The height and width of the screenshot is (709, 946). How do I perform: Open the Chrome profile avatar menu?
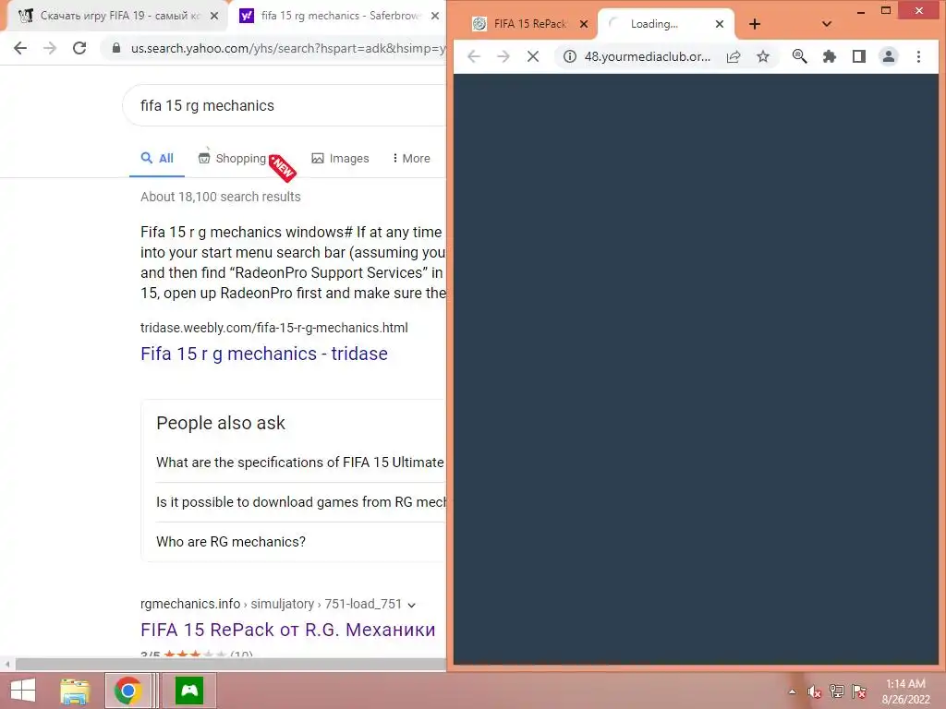click(889, 56)
